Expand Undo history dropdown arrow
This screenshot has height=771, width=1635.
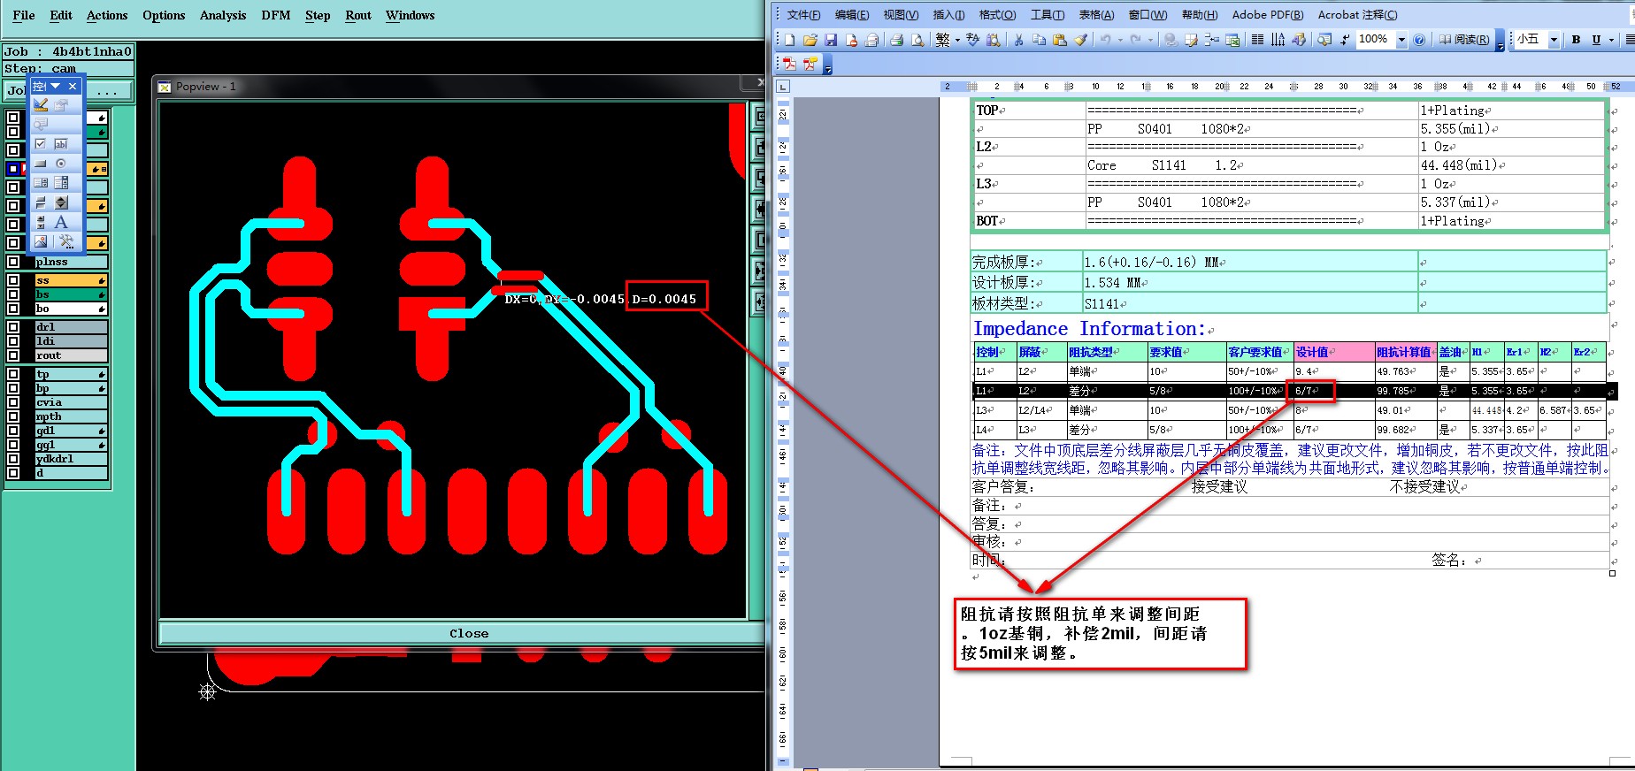click(1120, 40)
